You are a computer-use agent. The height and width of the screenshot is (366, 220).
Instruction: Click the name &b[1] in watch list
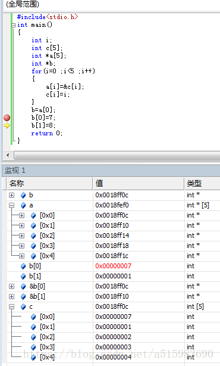(37, 296)
